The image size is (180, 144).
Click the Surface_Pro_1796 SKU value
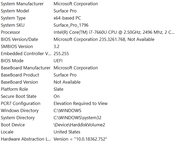pos(71,25)
